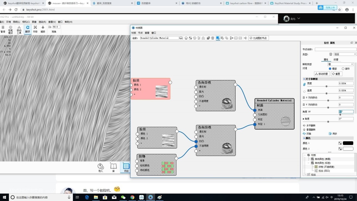Click the 节点名称 input field
The width and height of the screenshot is (357, 201).
coord(335,49)
